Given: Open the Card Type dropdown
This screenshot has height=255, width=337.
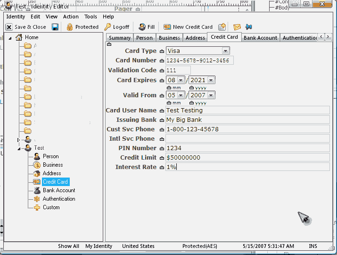Looking at the screenshot, I should (225, 51).
